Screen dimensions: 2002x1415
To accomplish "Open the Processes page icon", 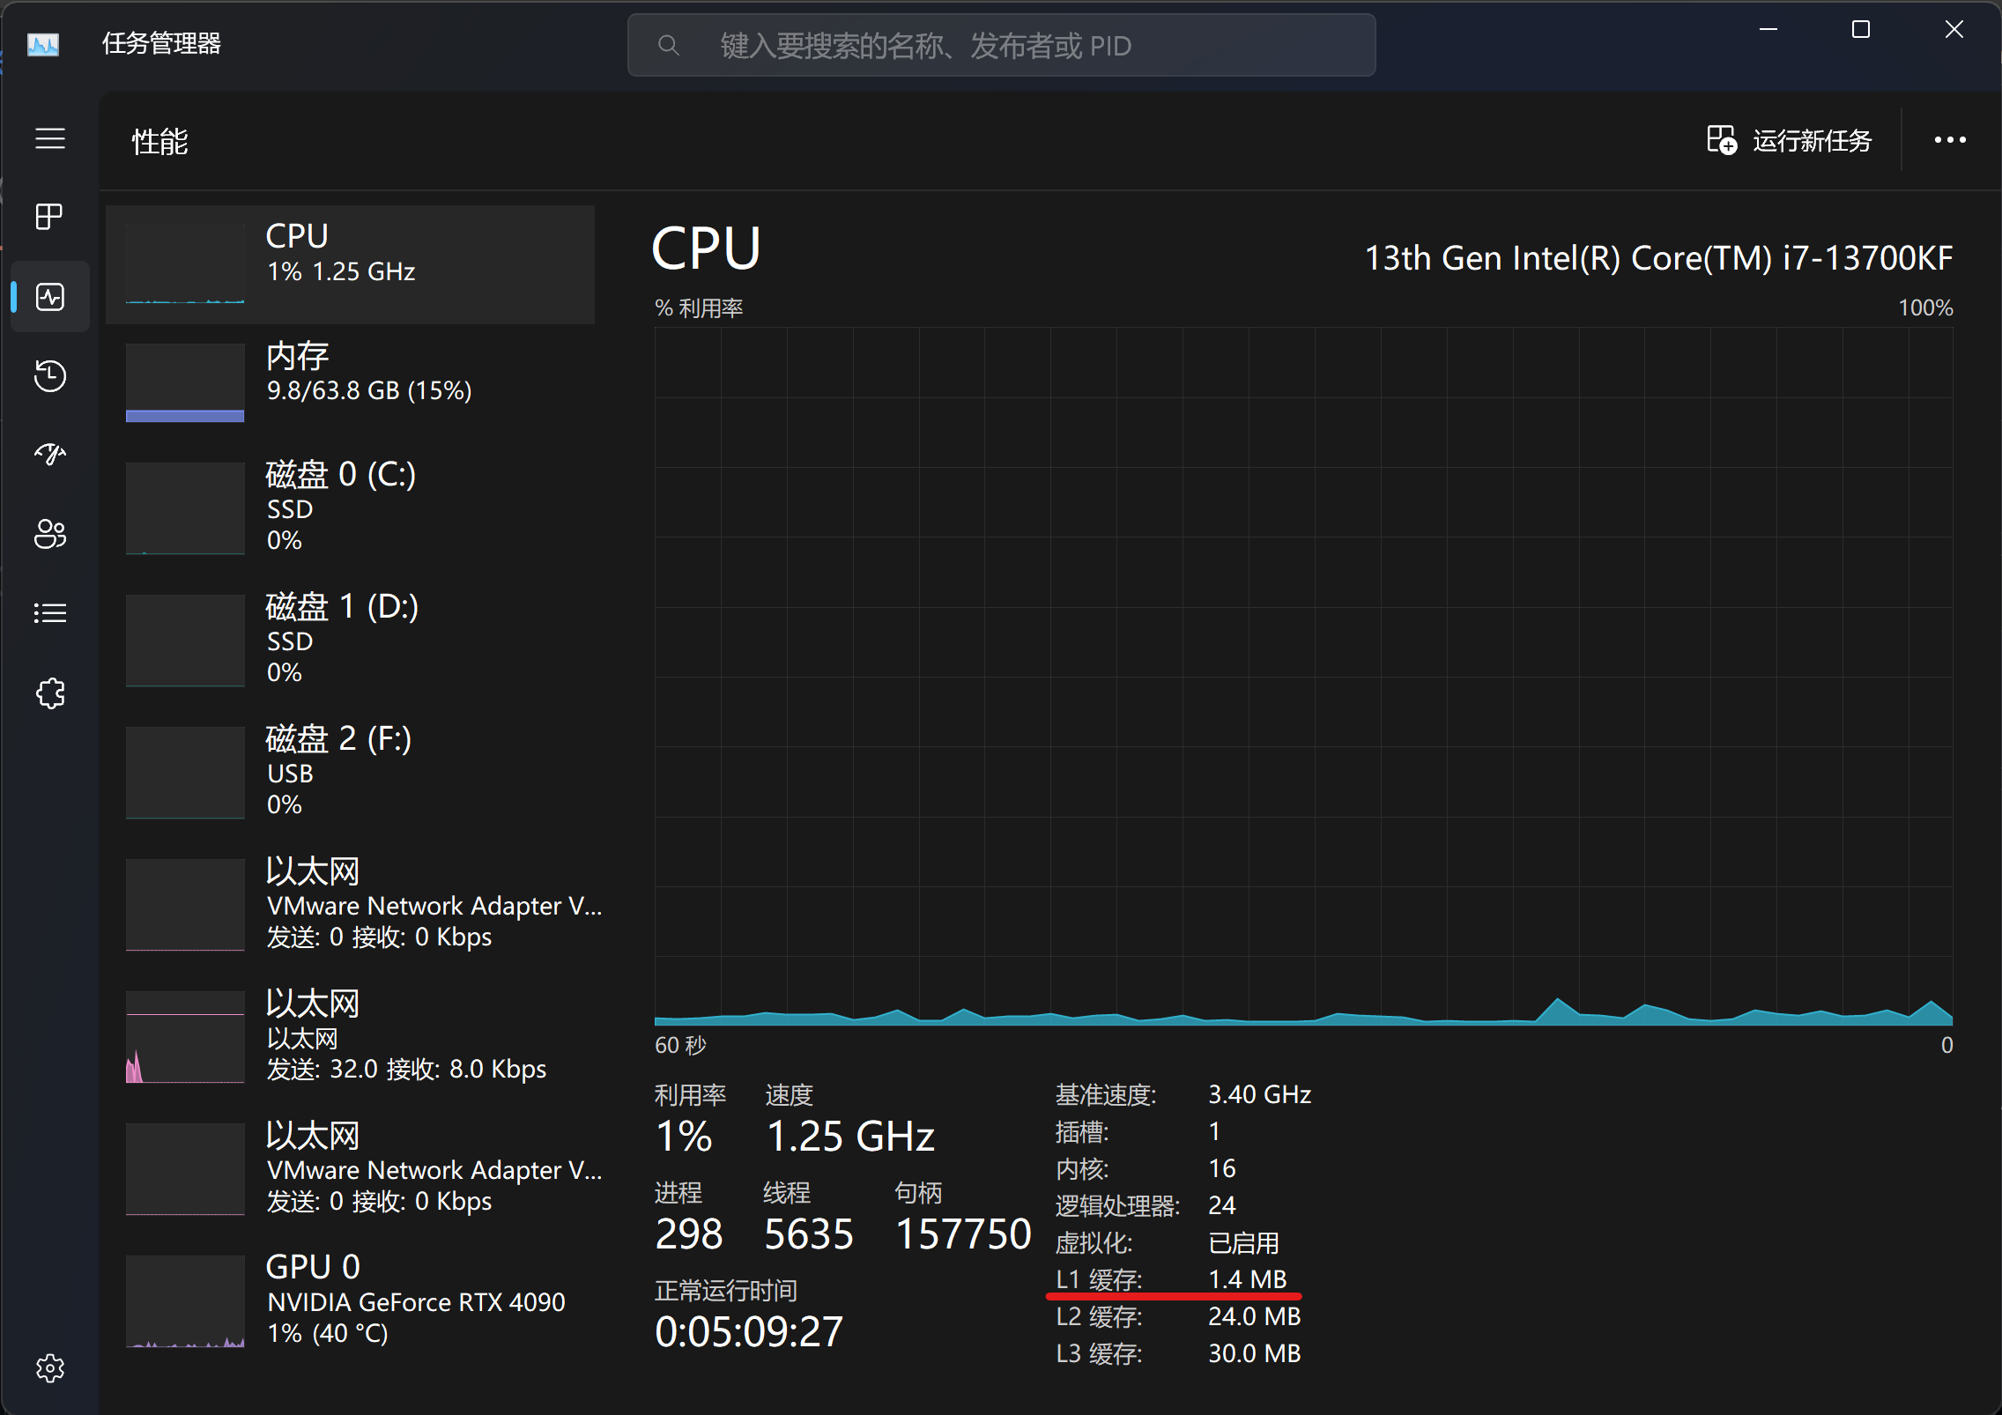I will pos(50,216).
